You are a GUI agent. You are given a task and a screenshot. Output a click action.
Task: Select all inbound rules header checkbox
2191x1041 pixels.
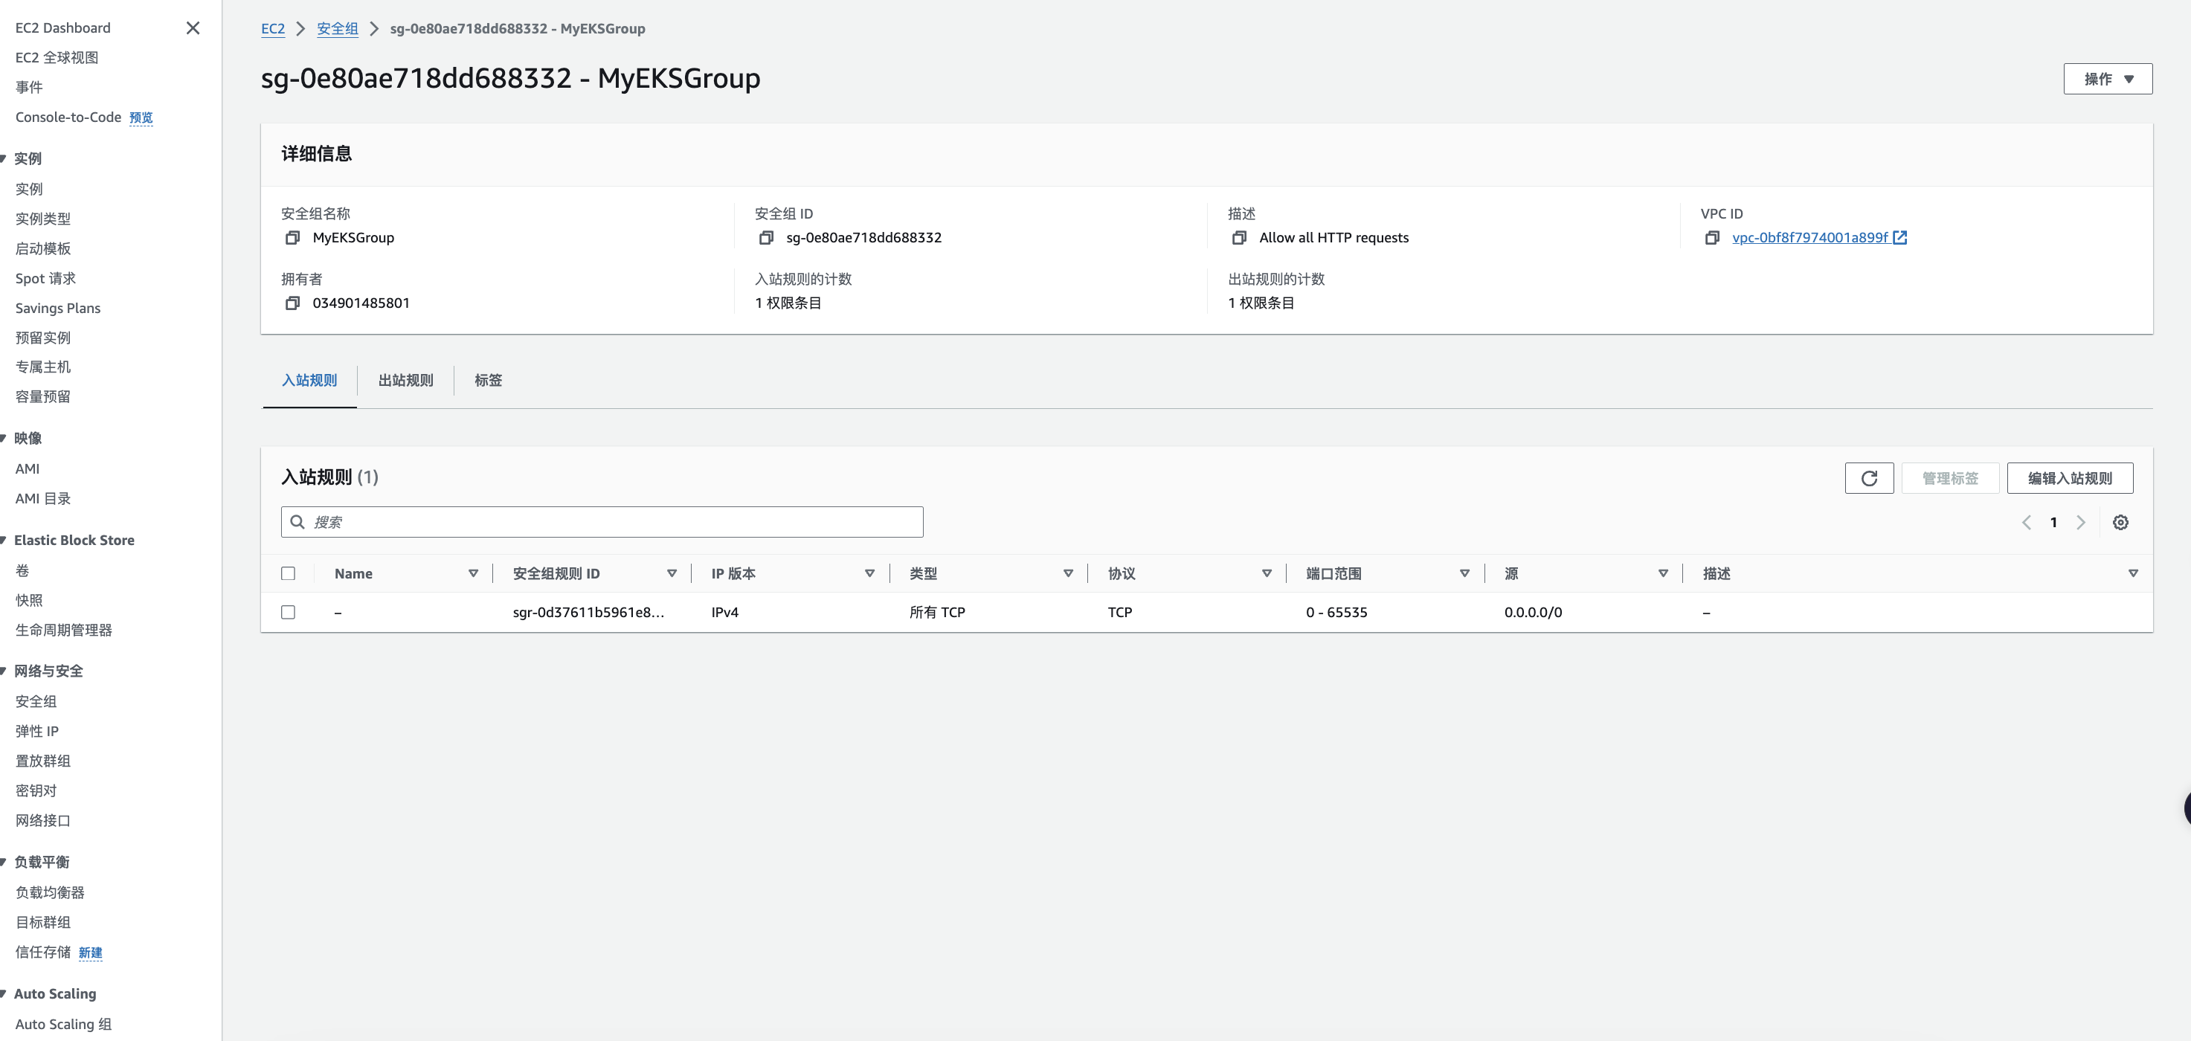pyautogui.click(x=289, y=573)
